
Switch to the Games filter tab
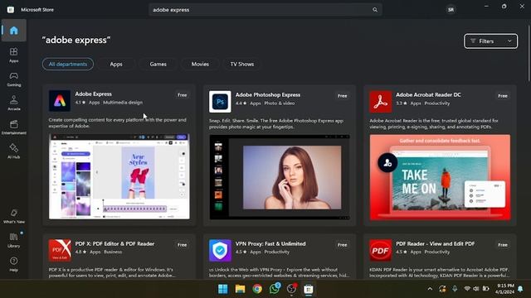(158, 65)
